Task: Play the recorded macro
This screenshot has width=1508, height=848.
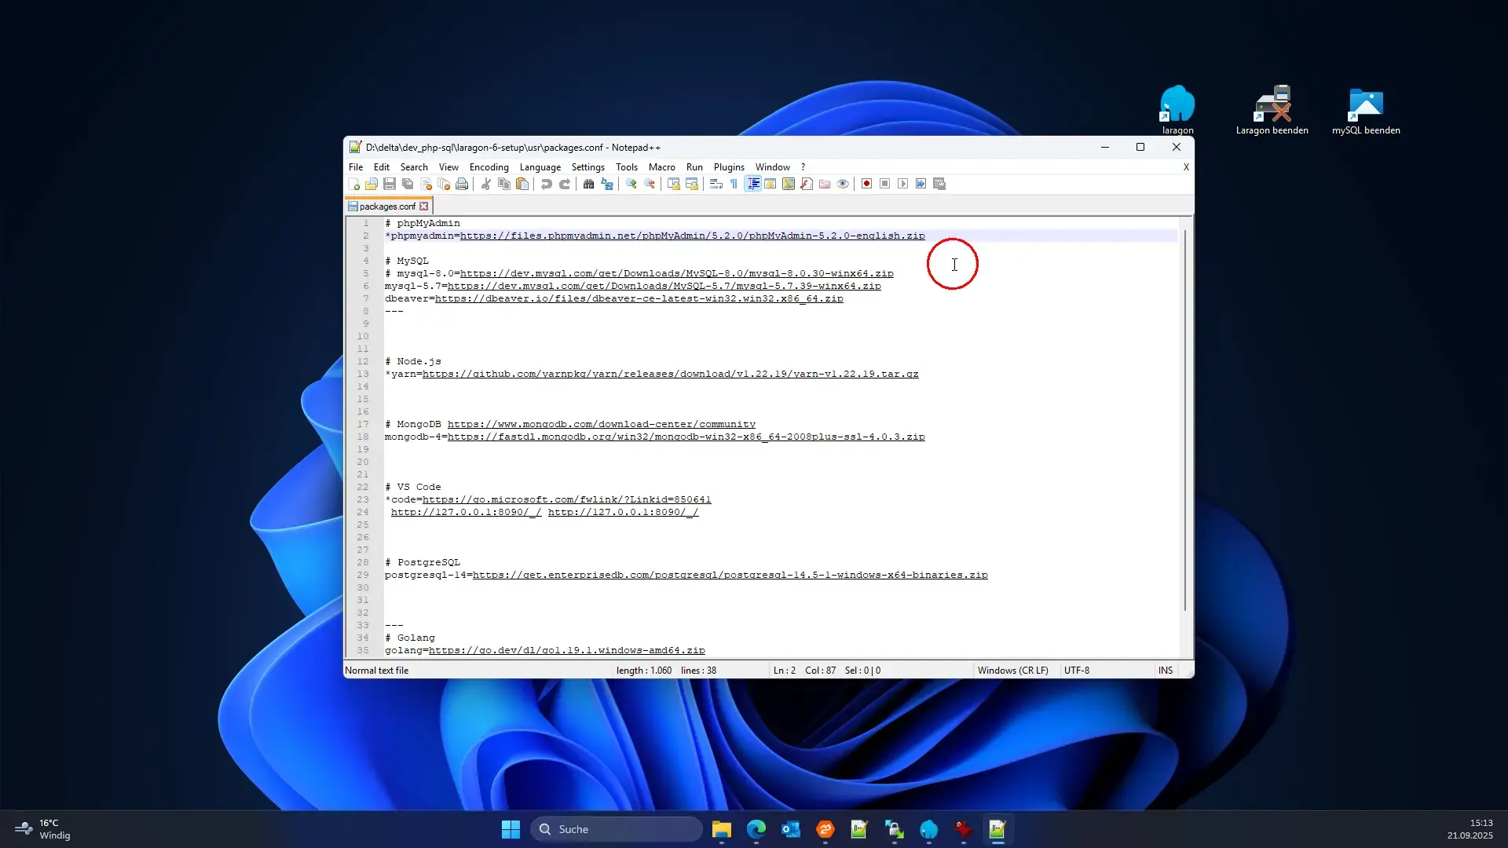Action: point(902,184)
